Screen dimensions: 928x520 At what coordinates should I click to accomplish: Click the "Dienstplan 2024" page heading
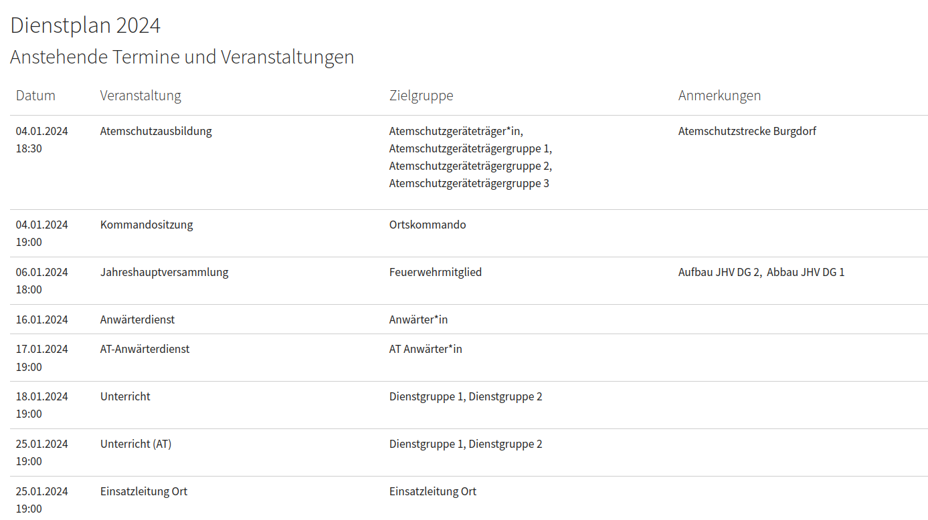click(x=86, y=25)
